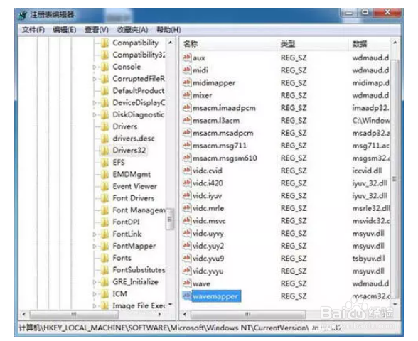This screenshot has width=418, height=341.
Task: Click the EFS folder icon
Action: tap(104, 162)
